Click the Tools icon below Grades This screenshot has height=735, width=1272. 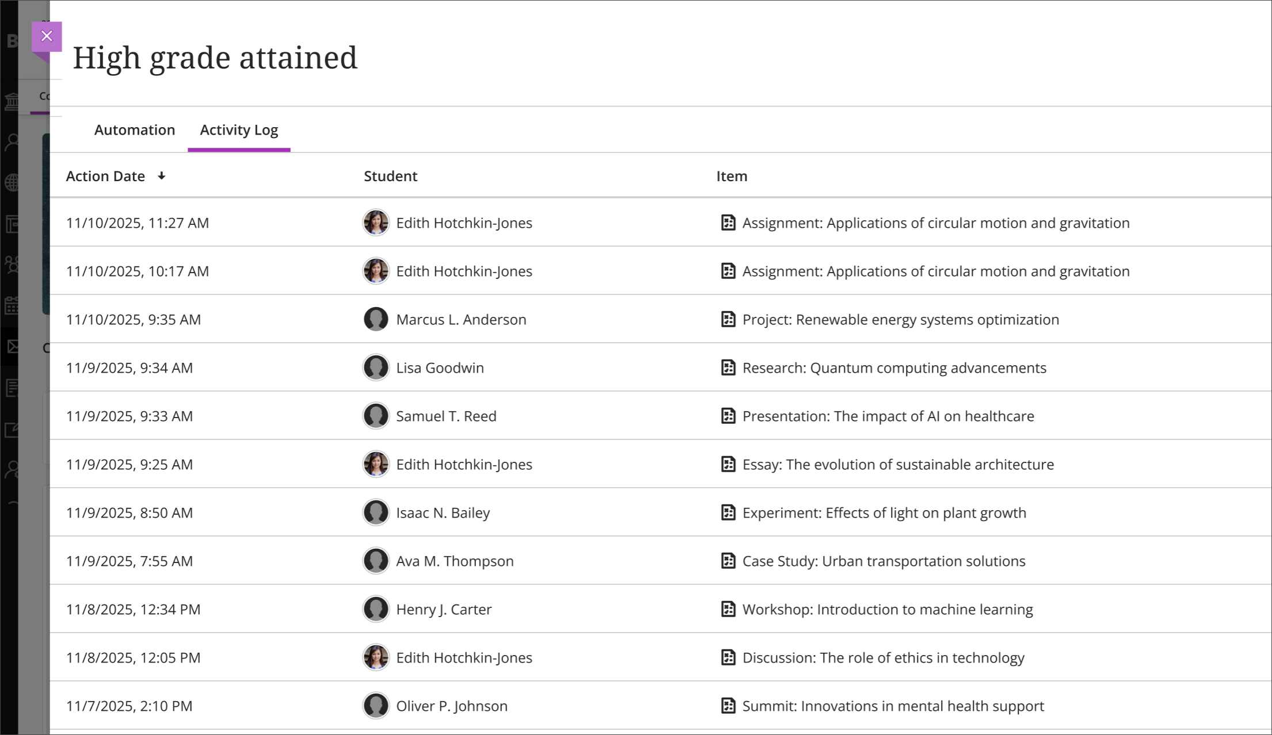coord(13,429)
